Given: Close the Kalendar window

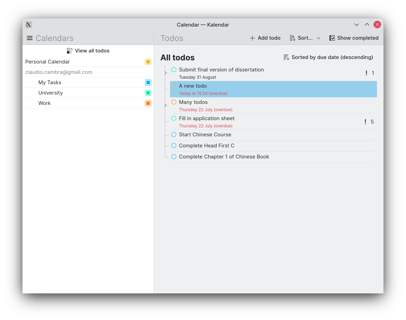Looking at the screenshot, I should 377,25.
